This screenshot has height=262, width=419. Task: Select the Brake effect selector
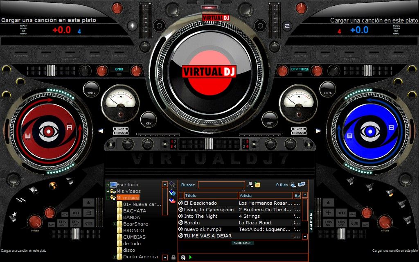tap(119, 69)
